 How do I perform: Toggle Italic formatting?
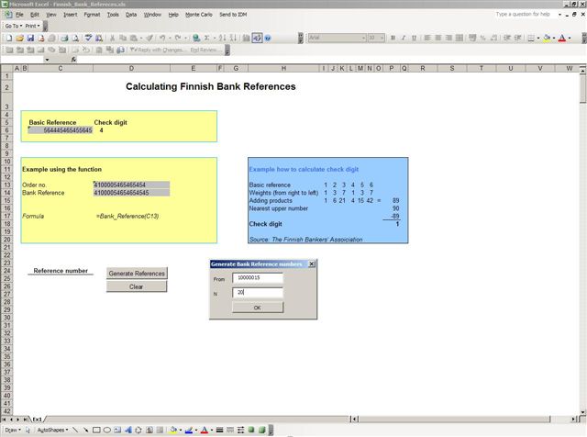pos(404,38)
